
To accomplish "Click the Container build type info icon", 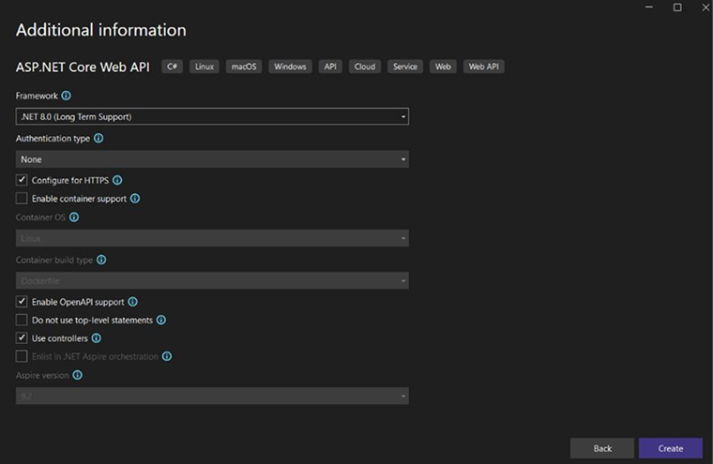I will click(x=101, y=260).
